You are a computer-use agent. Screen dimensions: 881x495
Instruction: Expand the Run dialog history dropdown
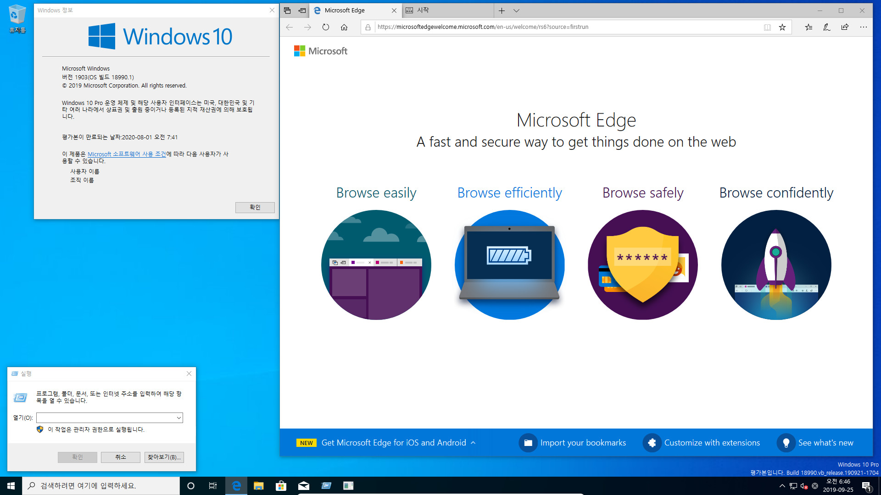tap(178, 418)
